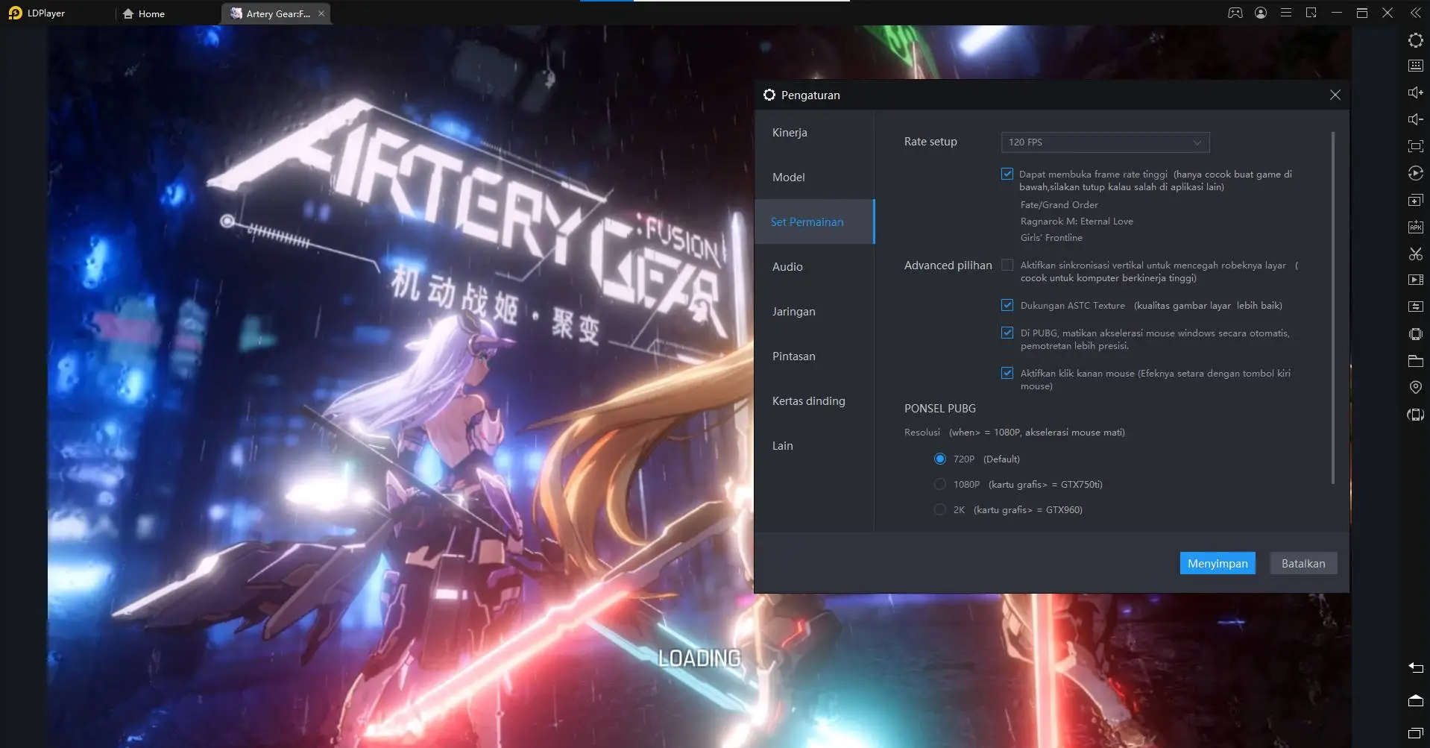Open the Kertas dinding settings tab
Image resolution: width=1430 pixels, height=748 pixels.
pos(814,400)
